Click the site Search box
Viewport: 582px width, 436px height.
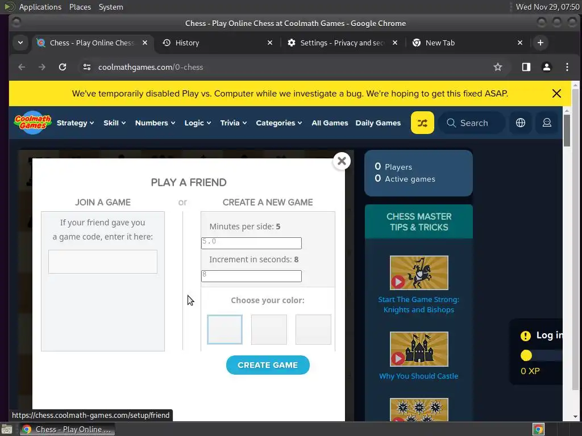coord(471,123)
